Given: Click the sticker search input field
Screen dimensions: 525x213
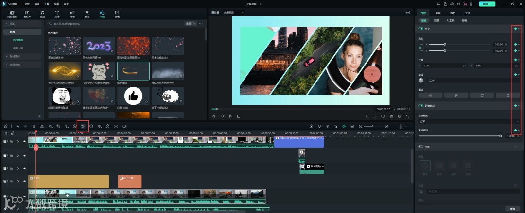Looking at the screenshot, I should coord(116,24).
